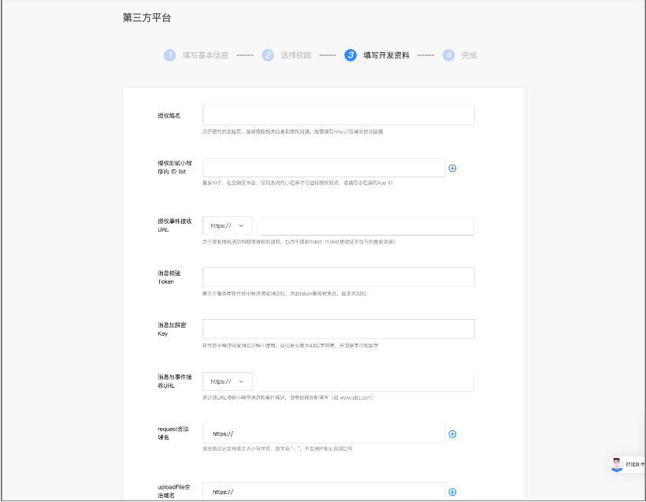This screenshot has height=502, width=646.
Task: Click the step 3 circle icon
Action: 351,55
